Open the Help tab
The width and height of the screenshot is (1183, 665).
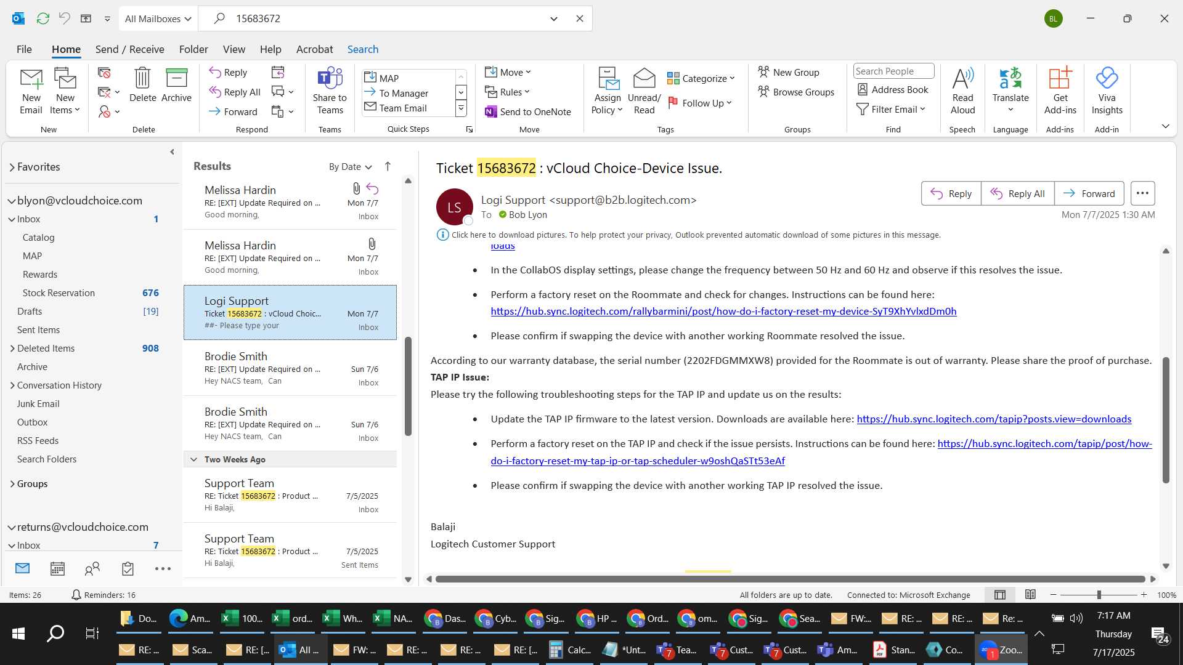[x=270, y=49]
